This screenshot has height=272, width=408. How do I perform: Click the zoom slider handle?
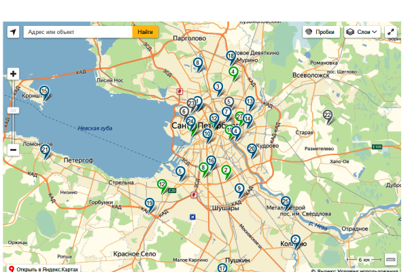coord(13,110)
